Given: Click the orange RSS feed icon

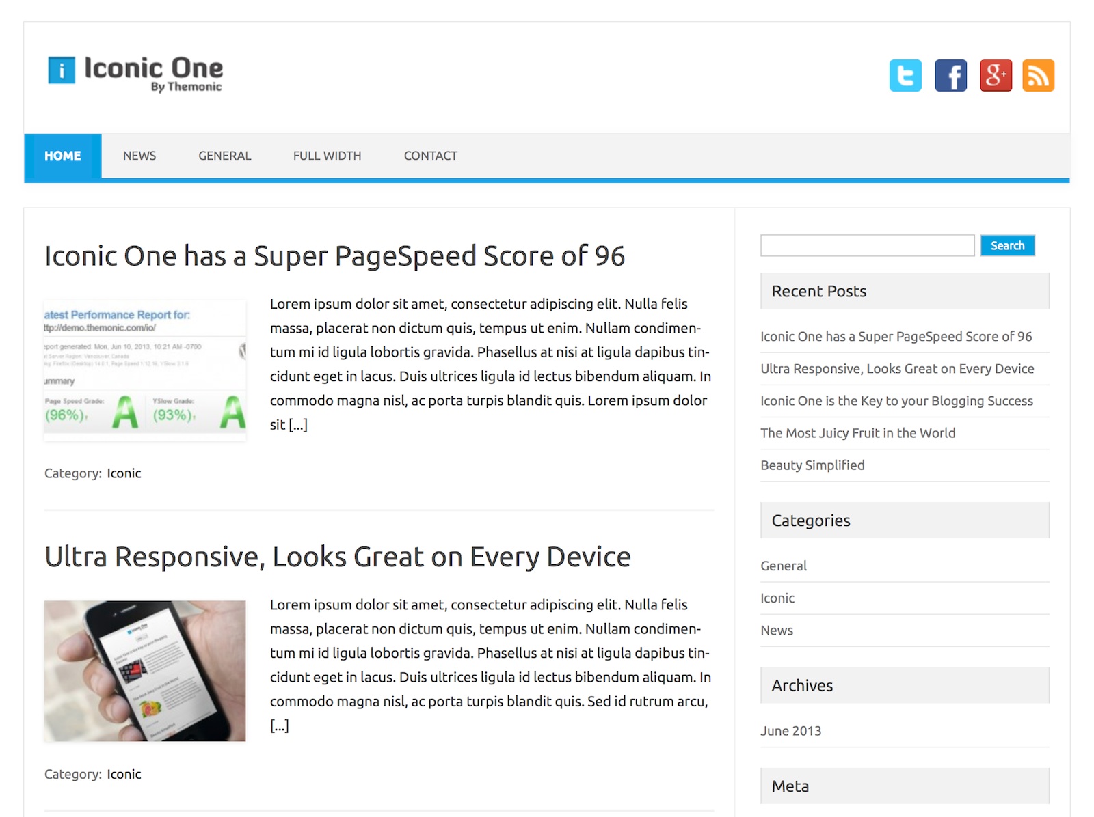Looking at the screenshot, I should [1038, 75].
